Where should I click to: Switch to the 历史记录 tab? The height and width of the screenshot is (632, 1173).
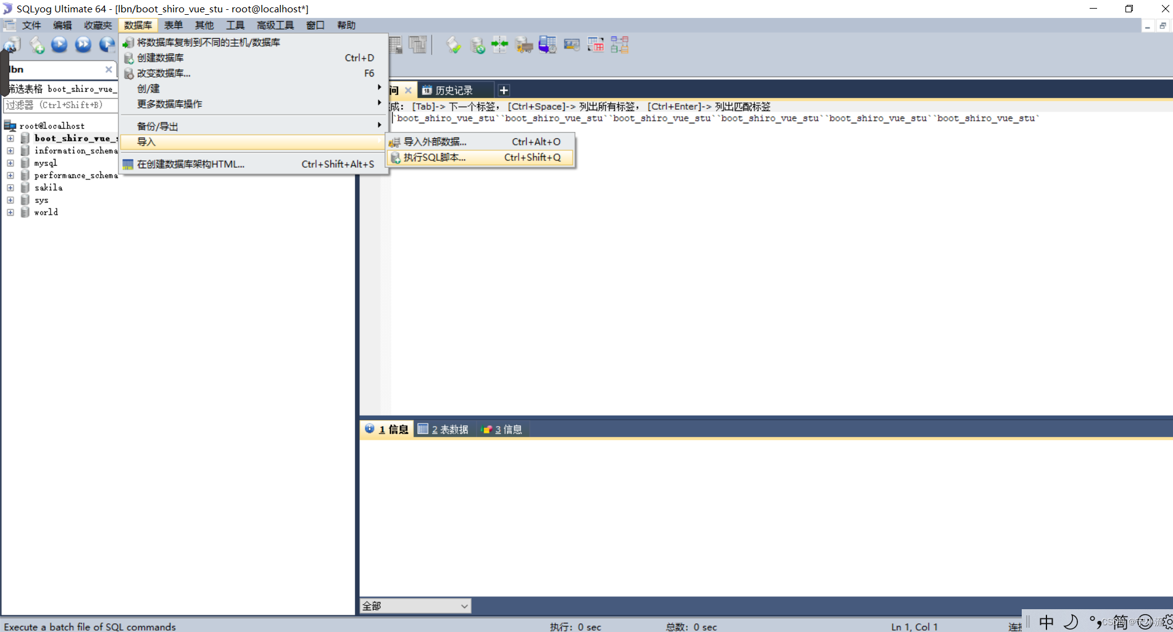pos(454,91)
